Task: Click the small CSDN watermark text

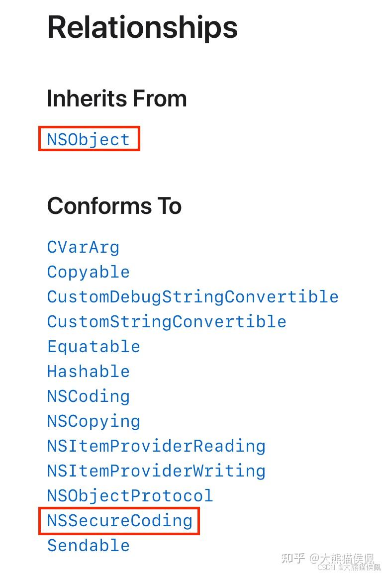Action: [326, 568]
